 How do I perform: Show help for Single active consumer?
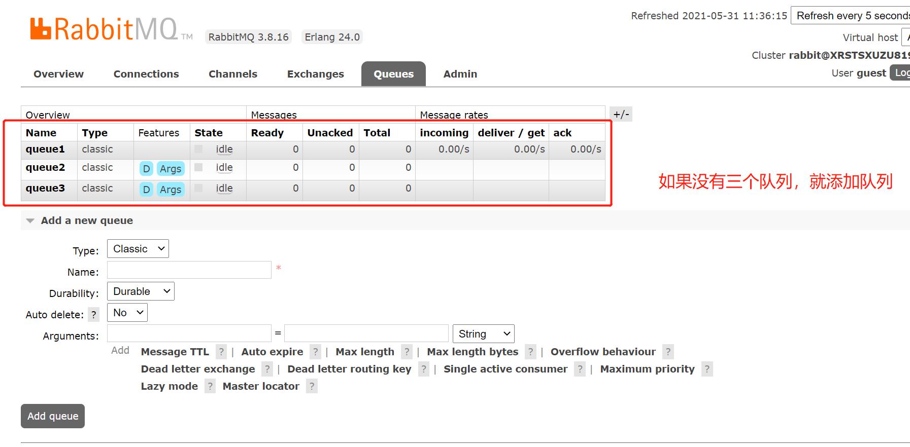[x=580, y=369]
